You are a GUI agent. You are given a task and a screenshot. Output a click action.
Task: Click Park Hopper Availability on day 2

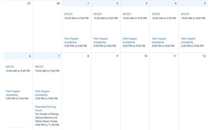101,40
